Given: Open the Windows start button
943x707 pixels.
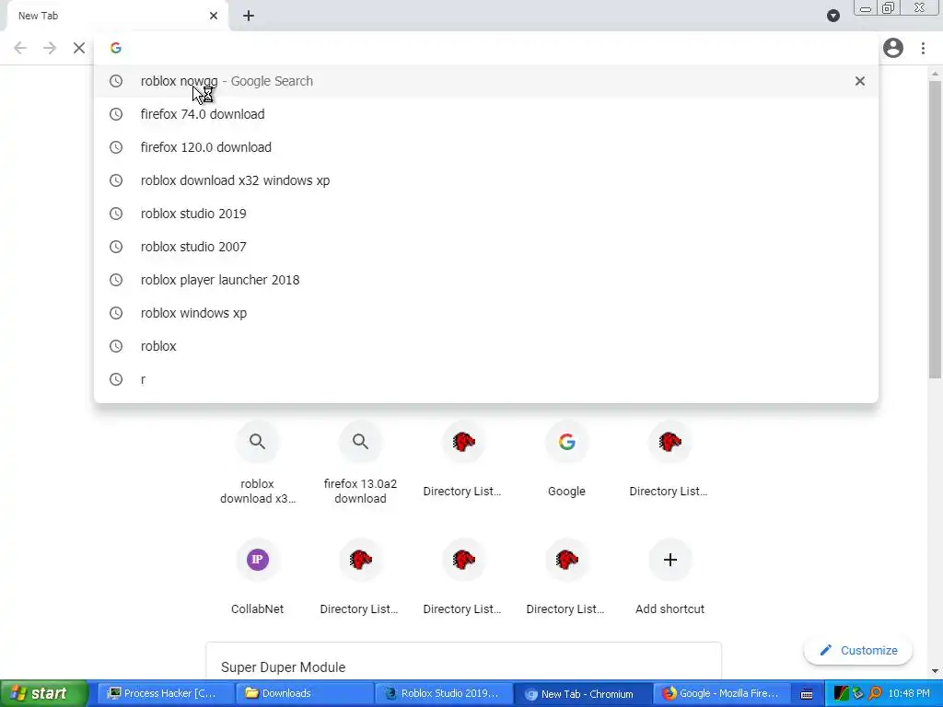Looking at the screenshot, I should click(x=44, y=693).
